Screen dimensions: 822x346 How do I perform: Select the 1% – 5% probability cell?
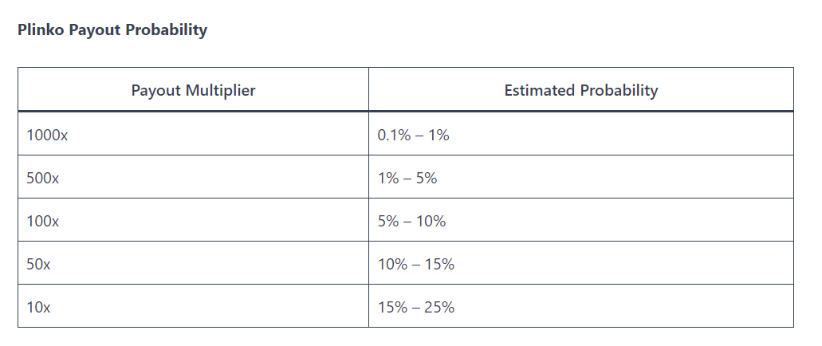tap(581, 177)
